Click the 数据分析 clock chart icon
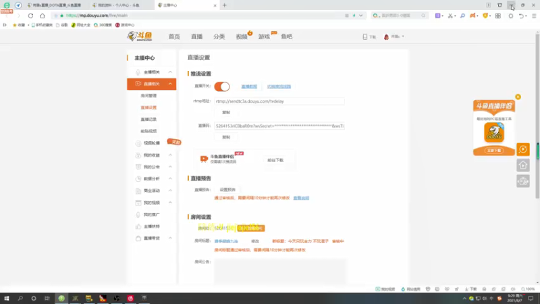Viewport: 540px width, 304px height. (138, 178)
